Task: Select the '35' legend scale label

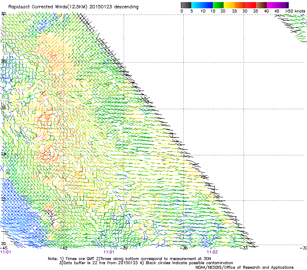Action: click(256, 11)
